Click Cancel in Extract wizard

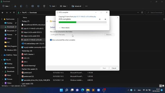pos(114,68)
